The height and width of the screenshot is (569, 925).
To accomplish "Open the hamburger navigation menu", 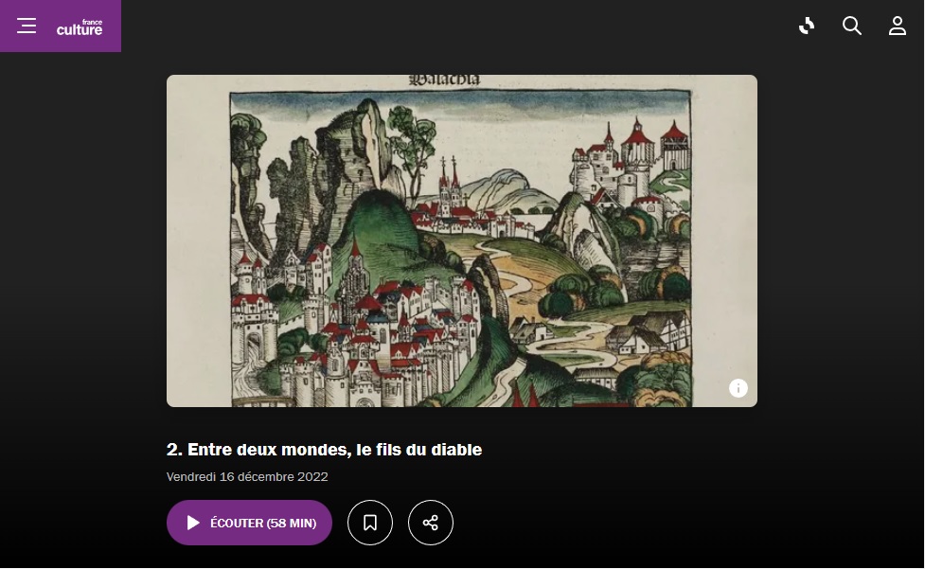I will [27, 26].
